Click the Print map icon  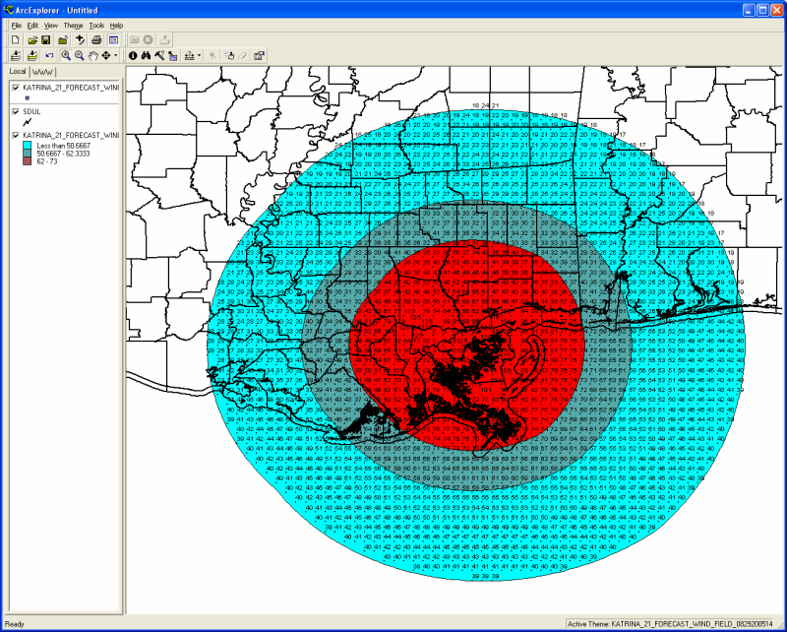tap(96, 39)
